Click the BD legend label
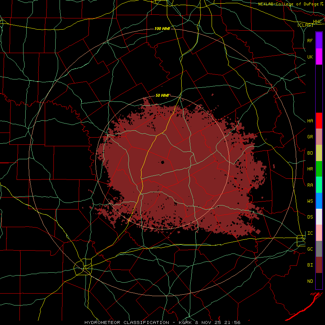 [310, 153]
